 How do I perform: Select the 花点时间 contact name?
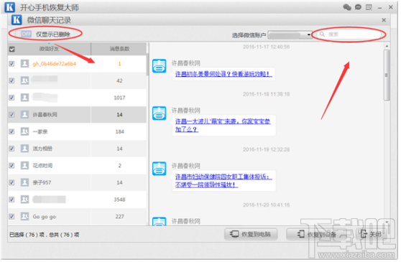[42, 166]
